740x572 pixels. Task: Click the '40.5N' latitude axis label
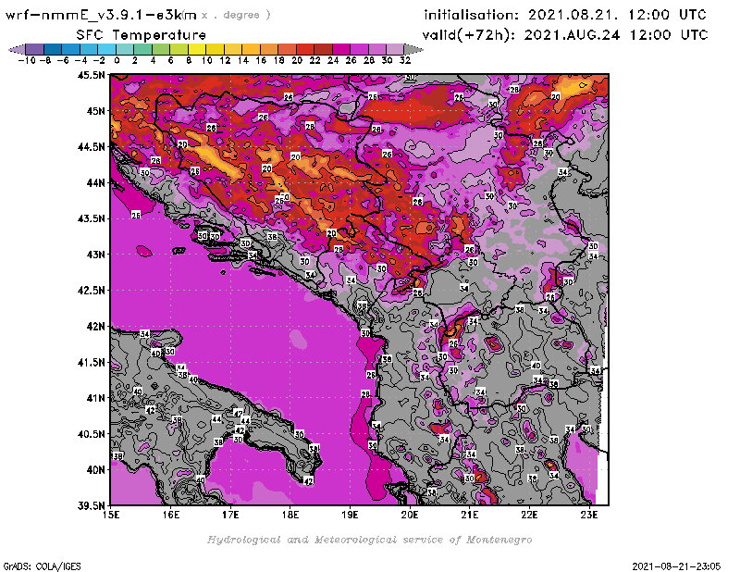click(91, 434)
